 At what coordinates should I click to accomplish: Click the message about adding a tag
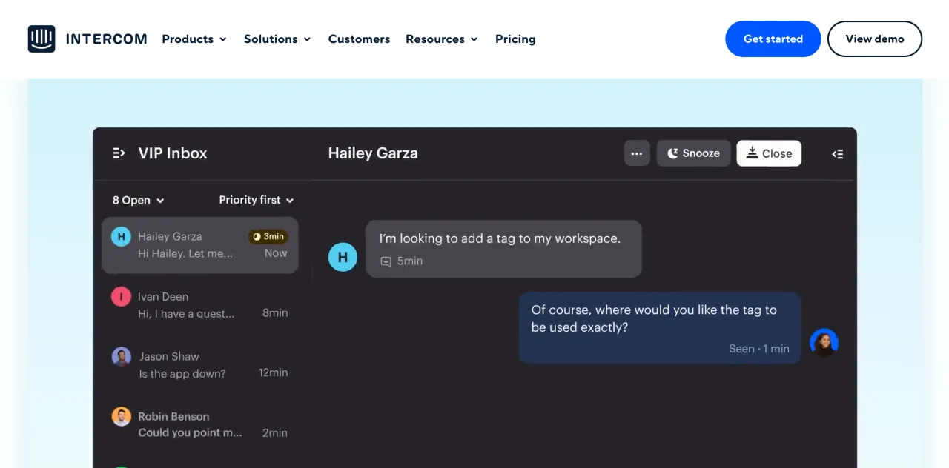click(503, 249)
